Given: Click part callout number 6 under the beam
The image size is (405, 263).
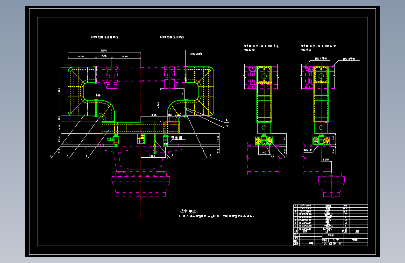Looking at the screenshot, I should tap(172, 155).
